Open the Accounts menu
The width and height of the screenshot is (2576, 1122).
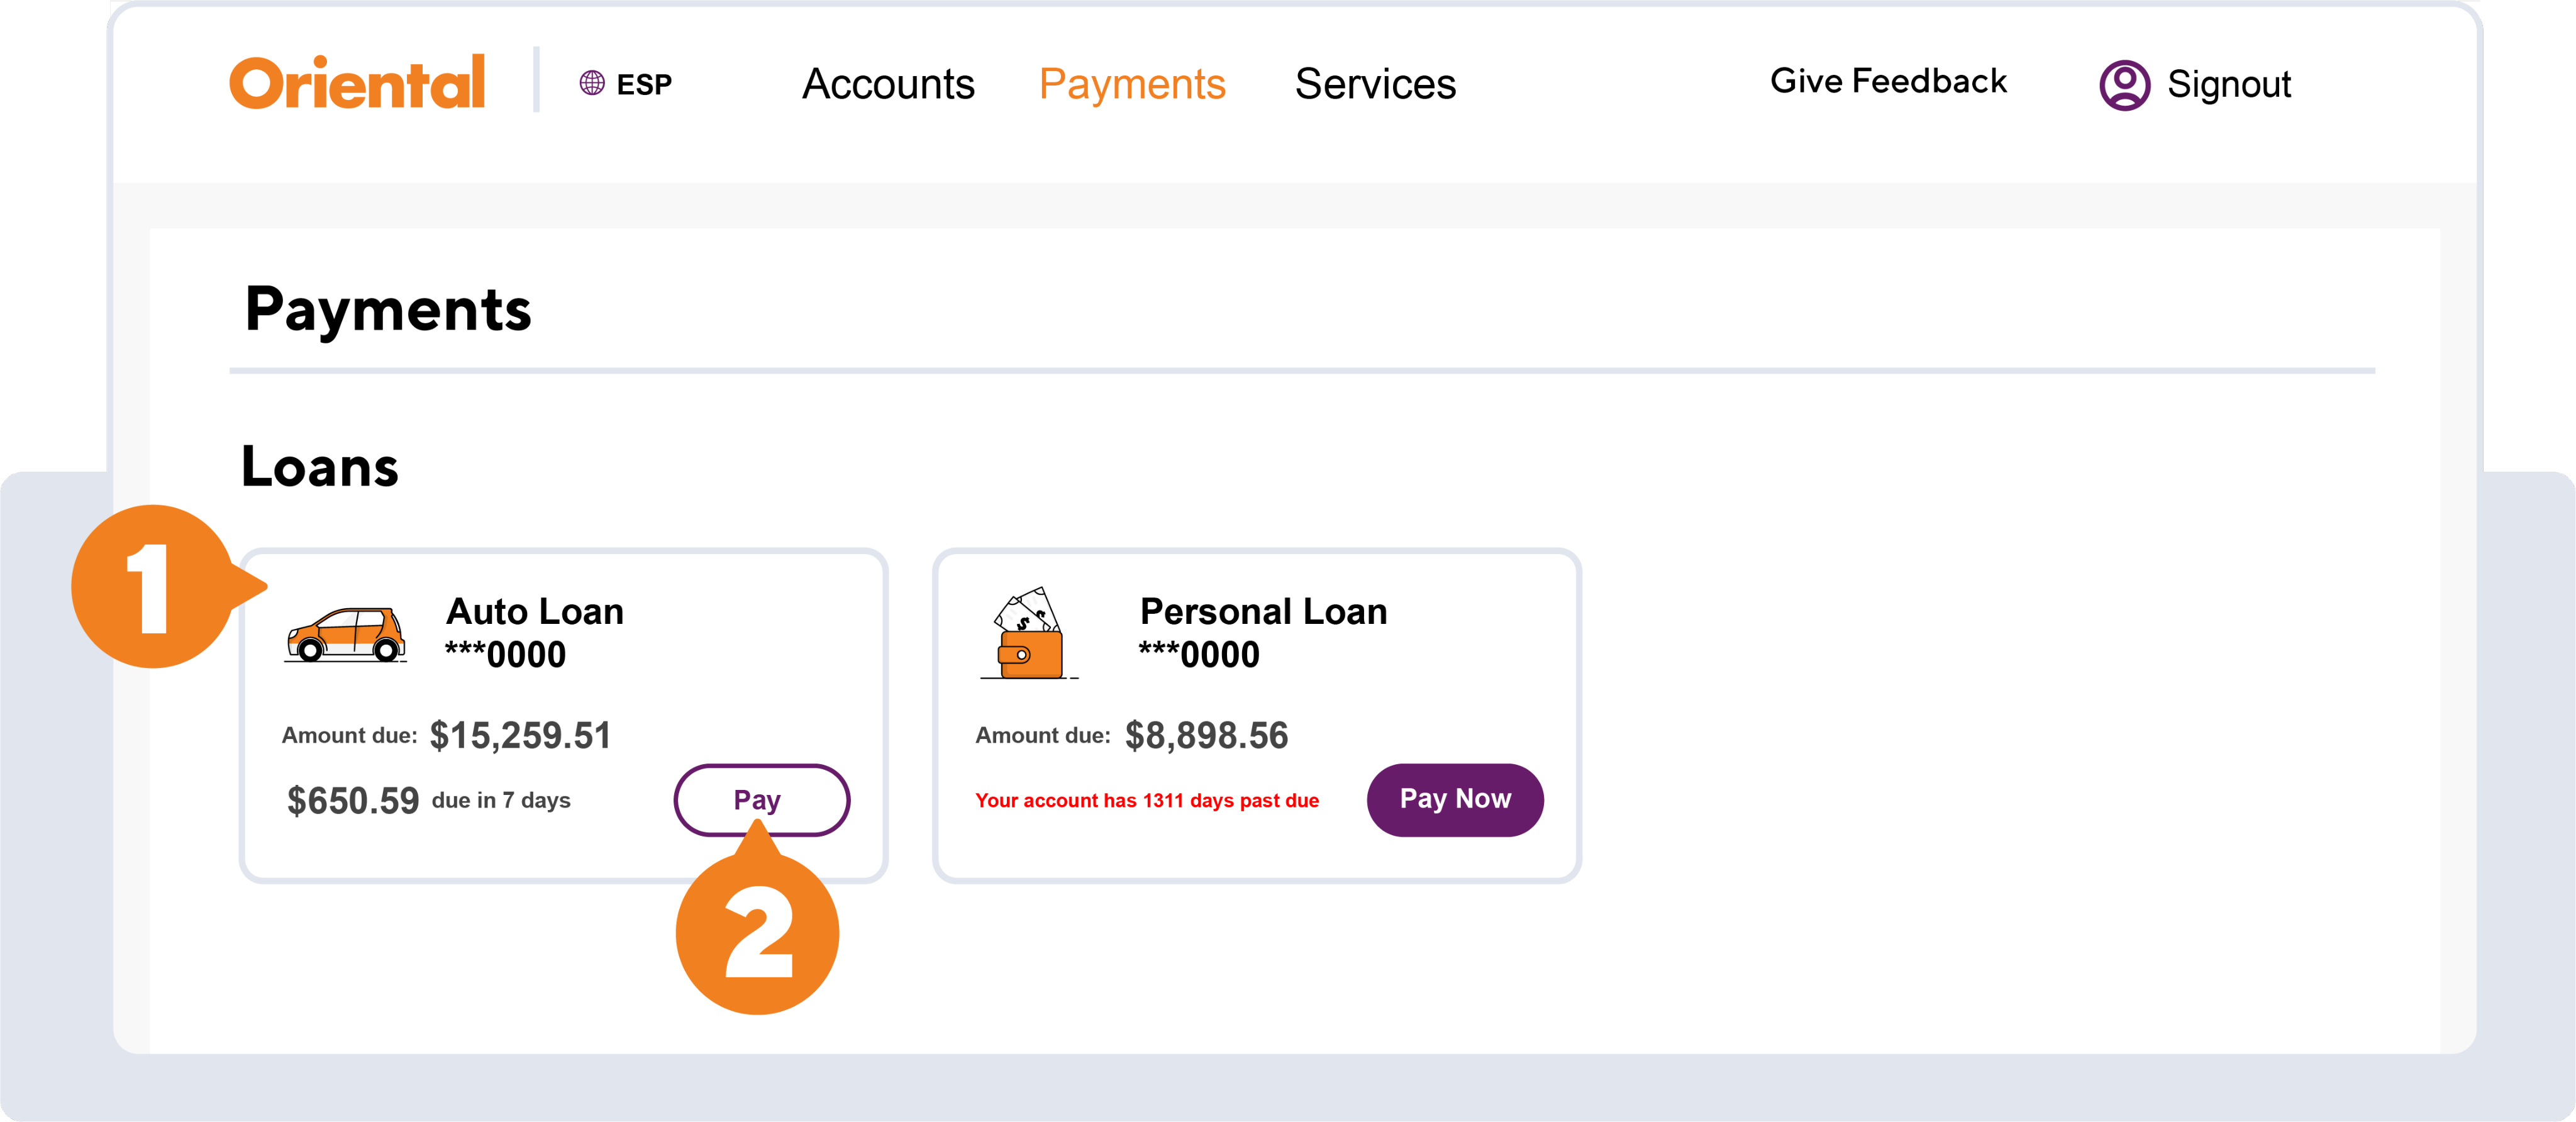pos(888,84)
